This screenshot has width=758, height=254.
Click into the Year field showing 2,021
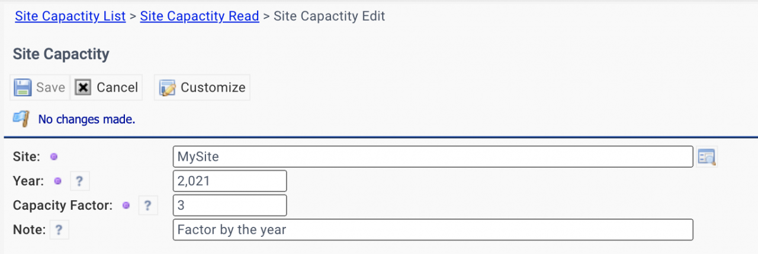tap(230, 181)
